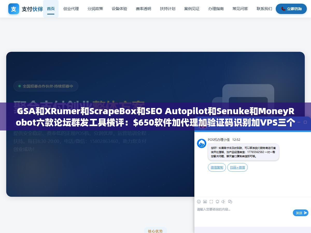Click the POS机办理小佳 agent avatar

[202, 143]
